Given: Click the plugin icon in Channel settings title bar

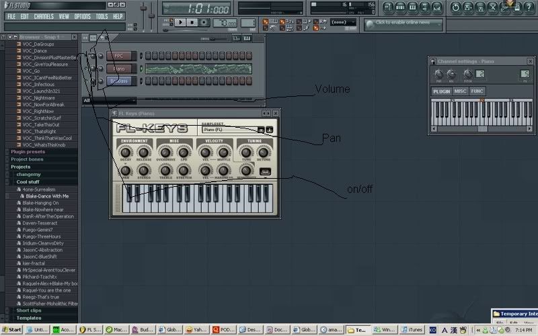Looking at the screenshot, I should click(x=433, y=61).
